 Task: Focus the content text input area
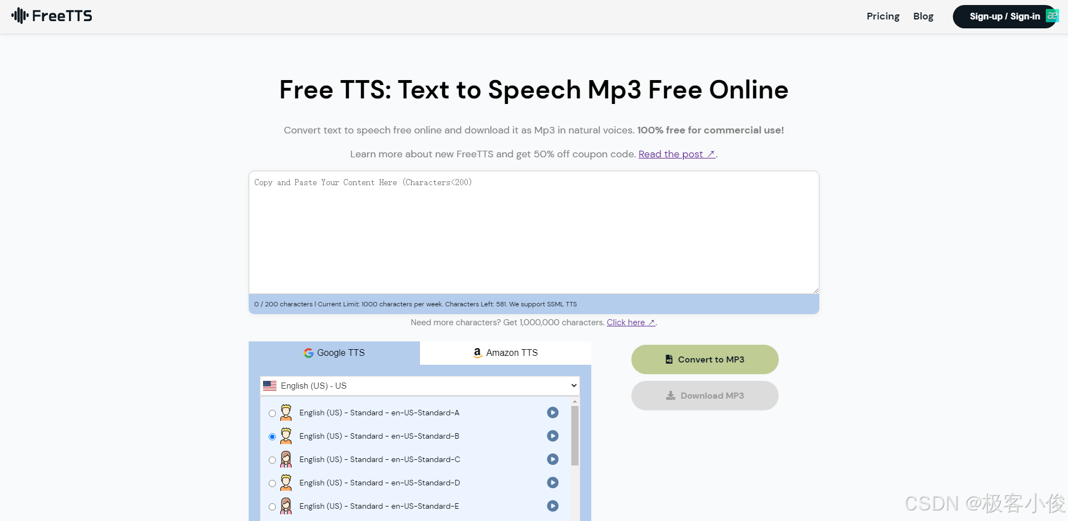534,232
